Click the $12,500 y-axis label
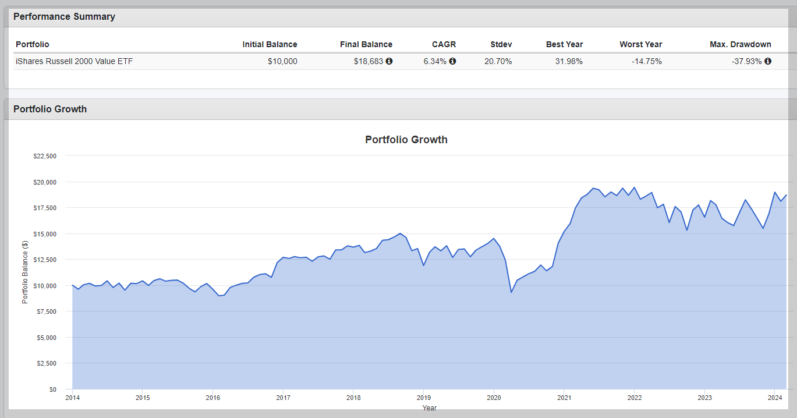 (x=45, y=260)
